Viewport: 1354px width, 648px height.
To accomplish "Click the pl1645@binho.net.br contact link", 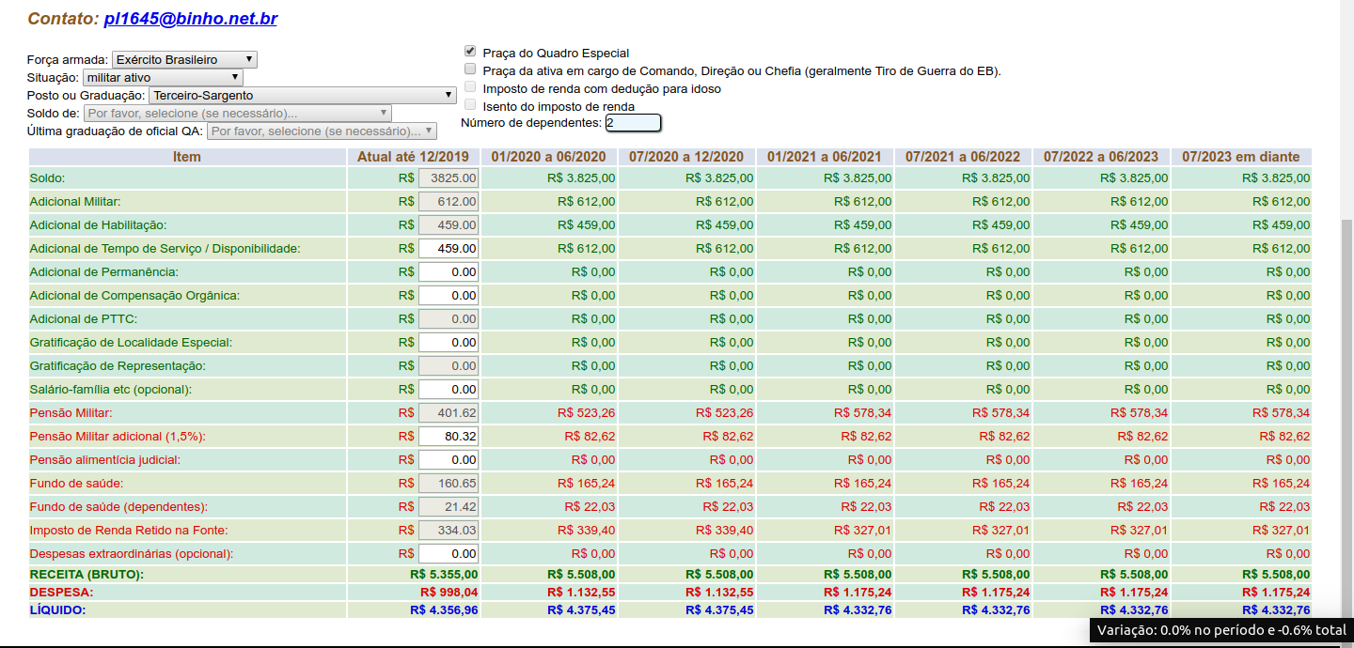I will pos(190,19).
